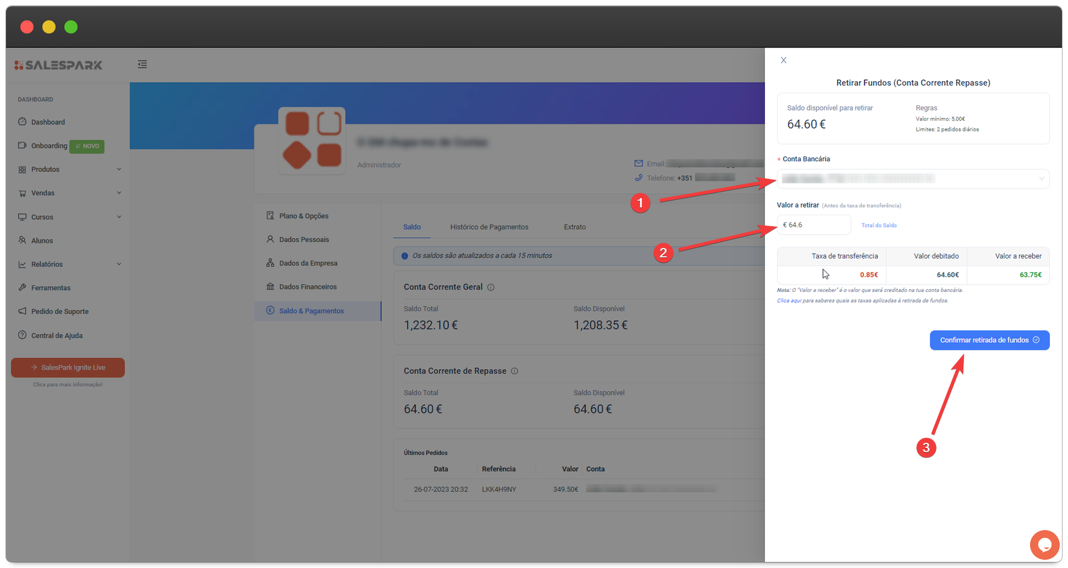Image resolution: width=1068 pixels, height=568 pixels.
Task: Open Dashboard from the sidebar
Action: click(48, 122)
